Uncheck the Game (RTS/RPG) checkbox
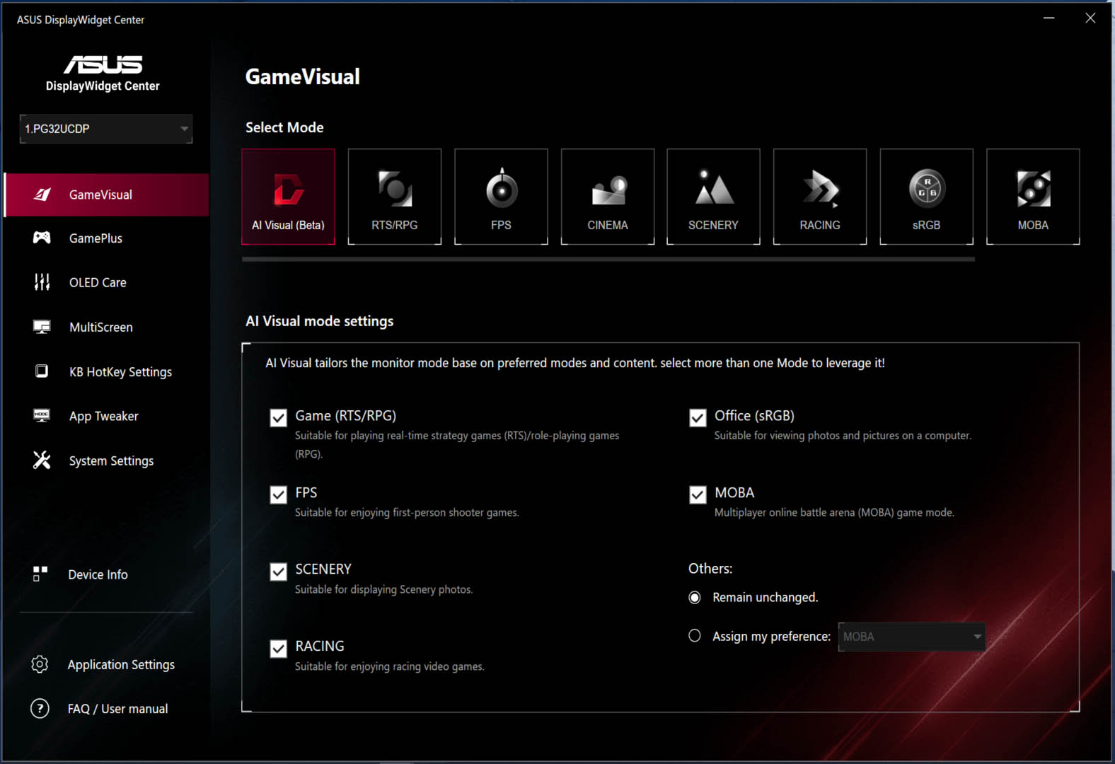 coord(279,417)
